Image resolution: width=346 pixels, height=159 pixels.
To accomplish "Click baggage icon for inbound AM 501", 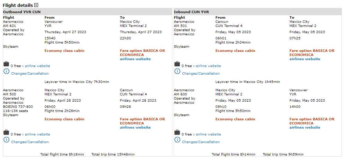I will 177,64.
